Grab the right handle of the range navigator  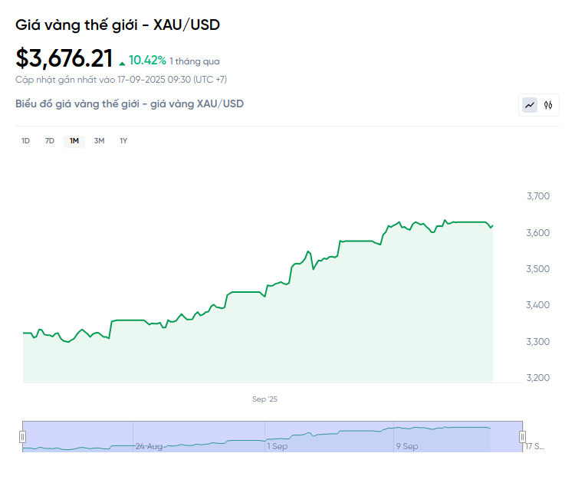point(523,437)
